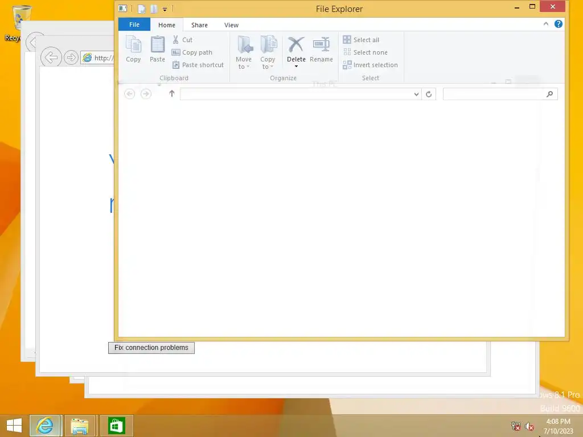The width and height of the screenshot is (583, 437).
Task: Expand the address bar history dropdown
Action: pyautogui.click(x=416, y=94)
